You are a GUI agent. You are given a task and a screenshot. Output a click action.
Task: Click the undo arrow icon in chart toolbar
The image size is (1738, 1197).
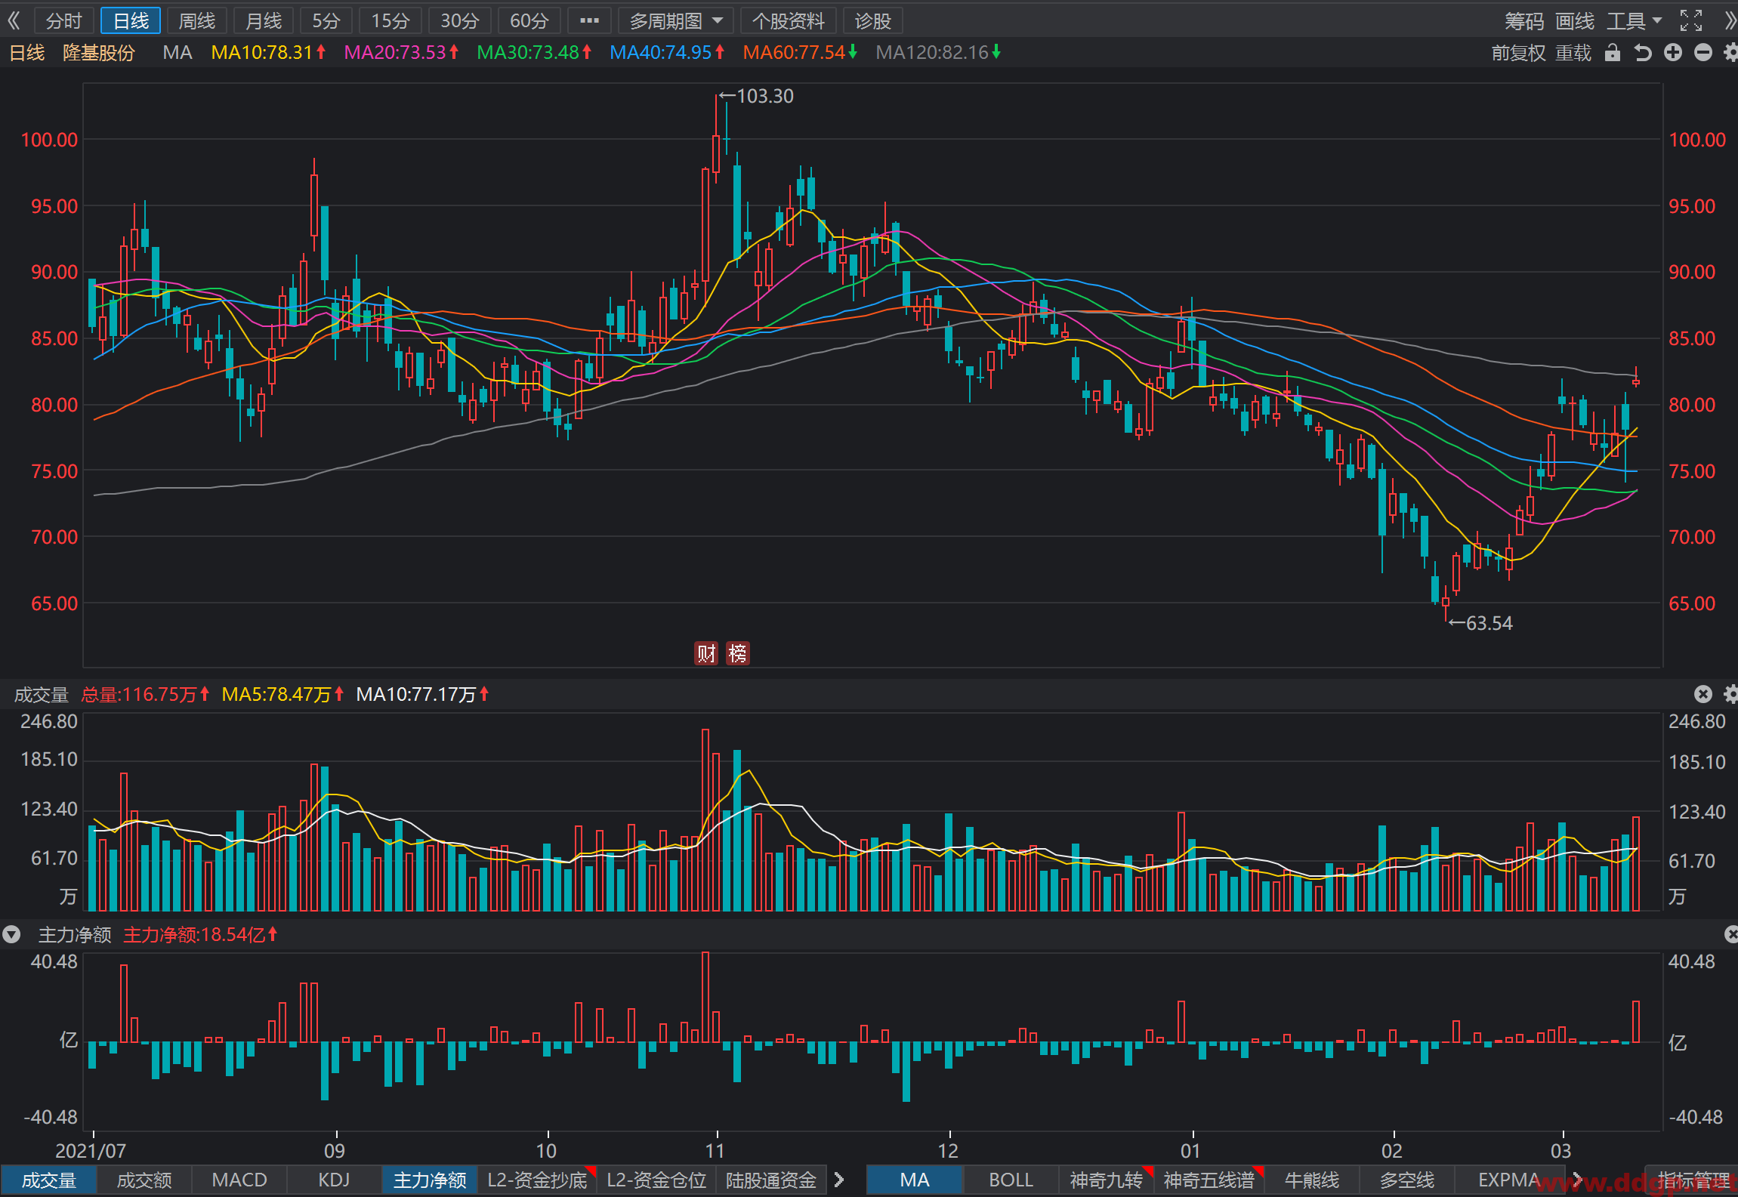(1642, 52)
